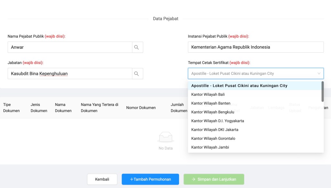
Task: Pick Kantor Wilayah Jambi from list
Action: point(210,147)
